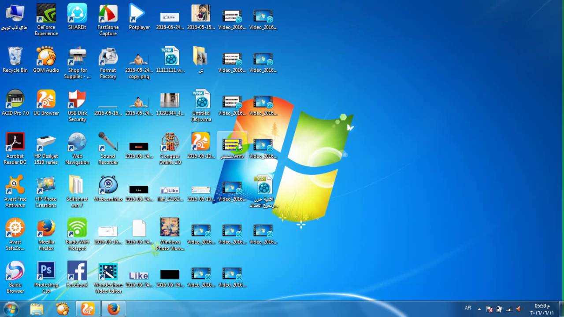The height and width of the screenshot is (317, 564).
Task: Select the yellow folder beside 11111111.w...
Action: 201,59
